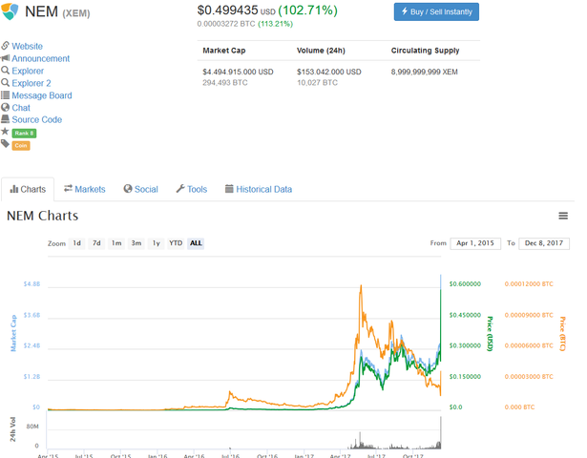Click the Market Cap axis label
587x458 pixels.
tap(13, 333)
